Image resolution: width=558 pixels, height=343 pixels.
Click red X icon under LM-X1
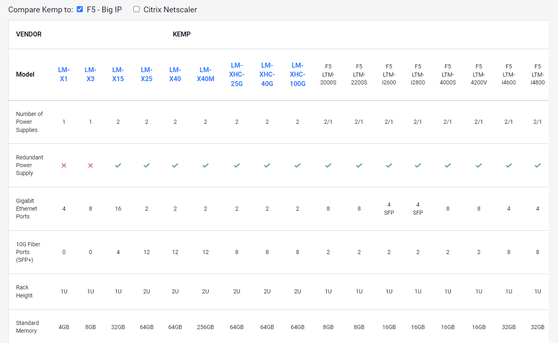tap(64, 166)
